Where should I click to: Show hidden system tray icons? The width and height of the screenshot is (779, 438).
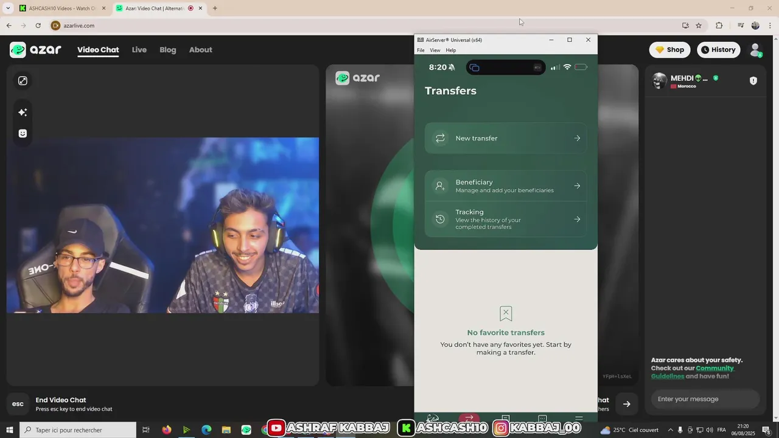[670, 430]
